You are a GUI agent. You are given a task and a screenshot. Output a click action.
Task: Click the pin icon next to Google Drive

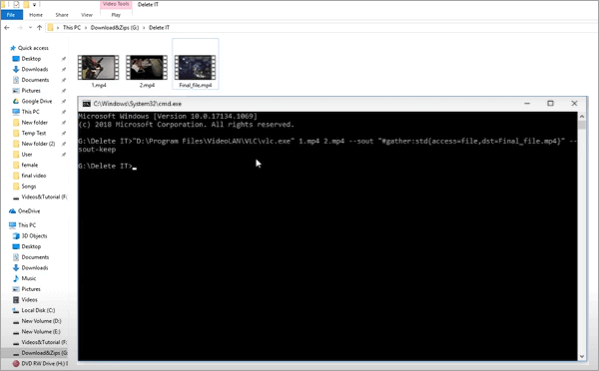coord(64,102)
